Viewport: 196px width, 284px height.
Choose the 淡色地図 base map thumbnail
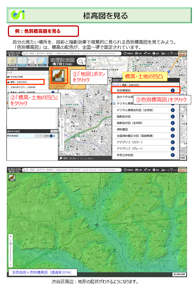pyautogui.click(x=22, y=62)
